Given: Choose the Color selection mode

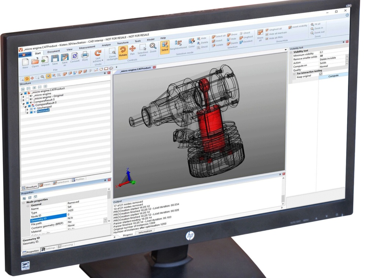Looking at the screenshot, I should (192, 43).
